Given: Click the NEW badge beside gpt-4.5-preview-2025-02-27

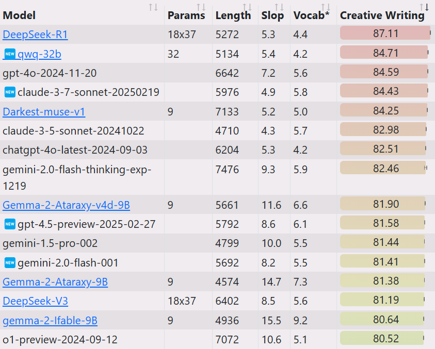Looking at the screenshot, I should 10,224.
